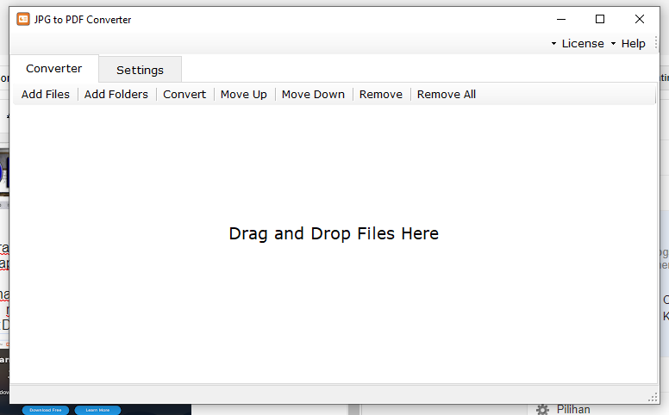669x415 pixels.
Task: Click the toolbar overflow grip beside Help
Action: [x=656, y=43]
